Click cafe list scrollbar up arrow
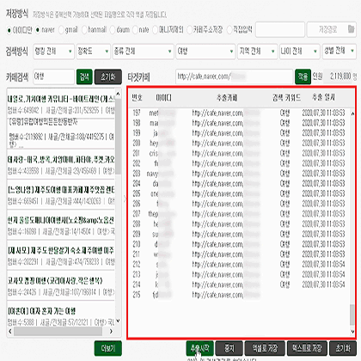Viewport: 361px width, 361px height. coord(118,94)
